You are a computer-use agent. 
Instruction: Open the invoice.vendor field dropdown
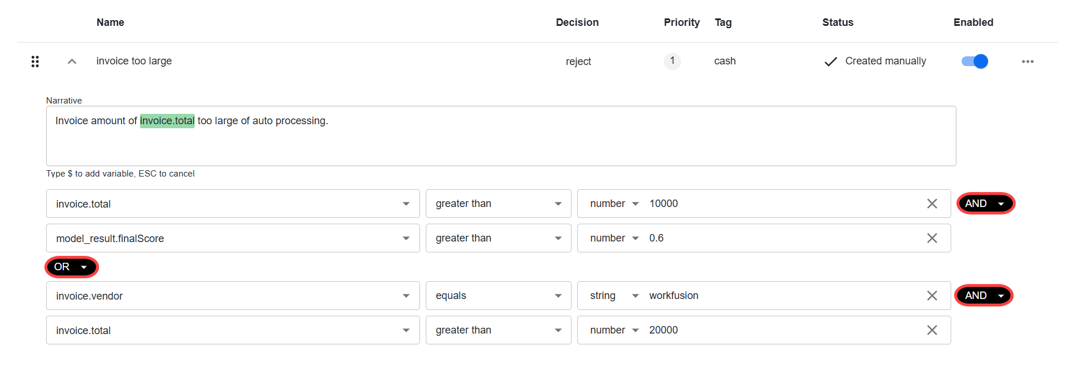pos(233,296)
